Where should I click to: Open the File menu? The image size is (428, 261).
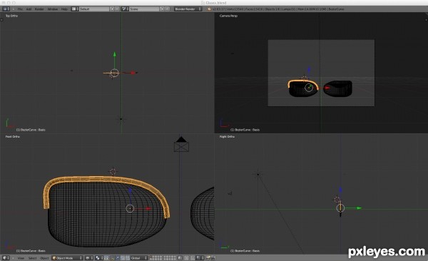point(20,9)
